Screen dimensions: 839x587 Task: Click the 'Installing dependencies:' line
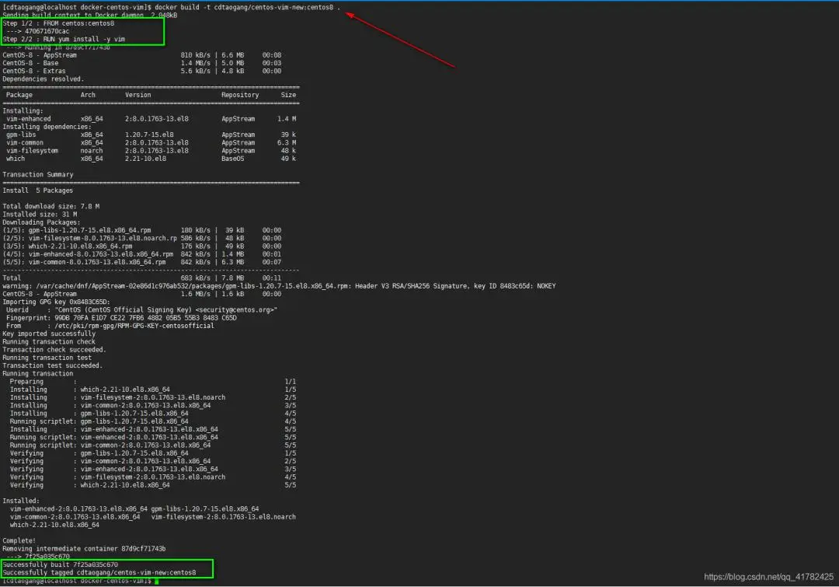tap(47, 127)
